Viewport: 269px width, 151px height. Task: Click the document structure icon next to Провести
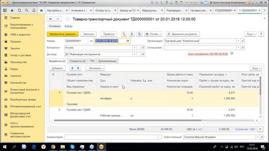(132, 34)
